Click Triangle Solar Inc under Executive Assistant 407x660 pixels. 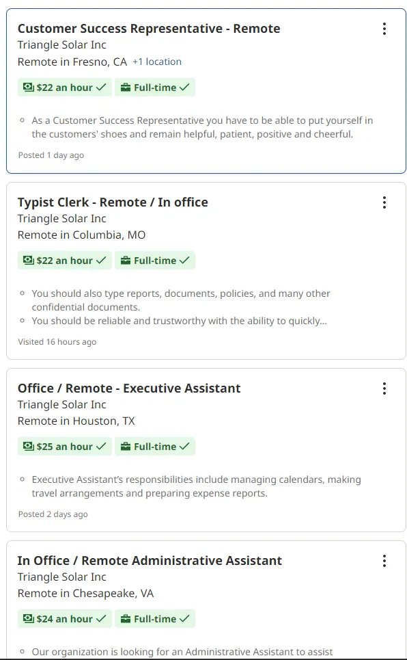click(x=62, y=404)
